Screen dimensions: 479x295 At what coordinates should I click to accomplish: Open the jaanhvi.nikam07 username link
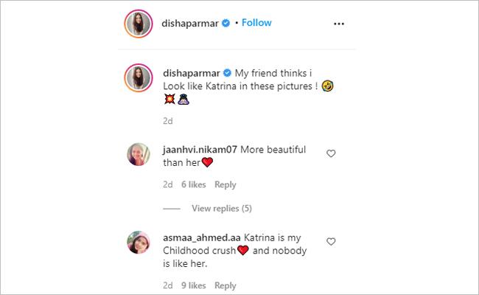[200, 148]
